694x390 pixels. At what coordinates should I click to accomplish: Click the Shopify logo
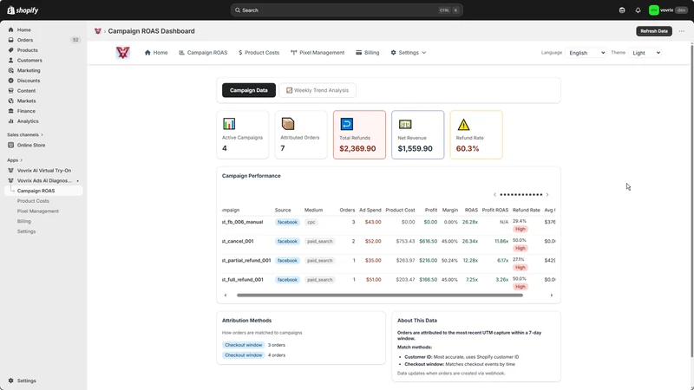[23, 10]
